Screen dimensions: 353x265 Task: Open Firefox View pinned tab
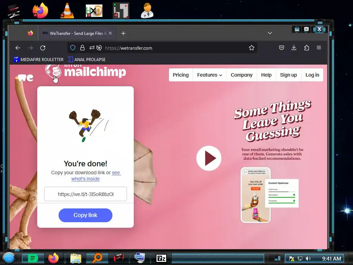tap(30, 33)
